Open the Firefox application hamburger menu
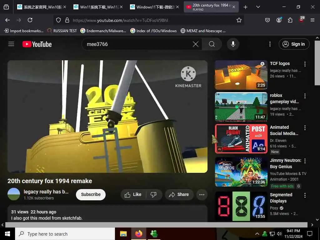Viewport: 320px width, 240px height. coord(312,20)
